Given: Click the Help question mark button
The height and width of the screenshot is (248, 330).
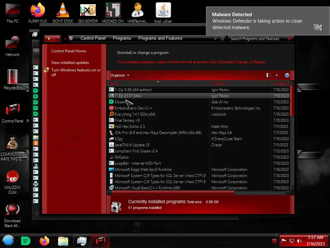Looking at the screenshot, I should tap(287, 75).
